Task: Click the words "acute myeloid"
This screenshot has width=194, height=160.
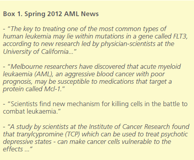Action: point(160,66)
